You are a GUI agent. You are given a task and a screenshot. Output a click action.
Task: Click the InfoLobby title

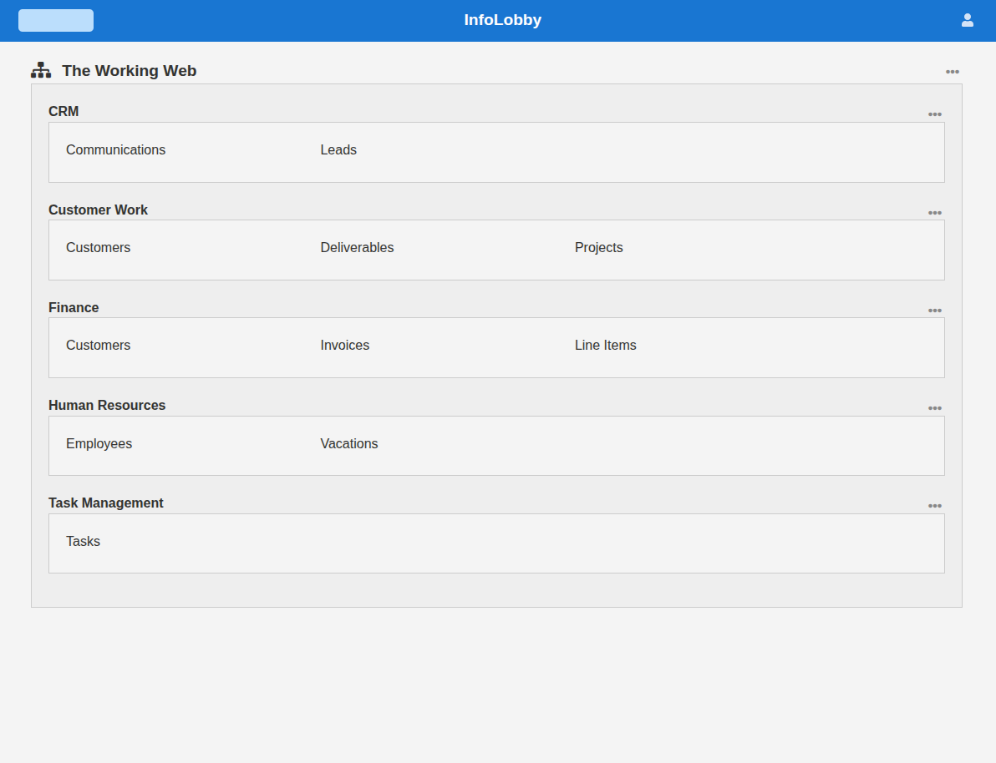click(502, 20)
